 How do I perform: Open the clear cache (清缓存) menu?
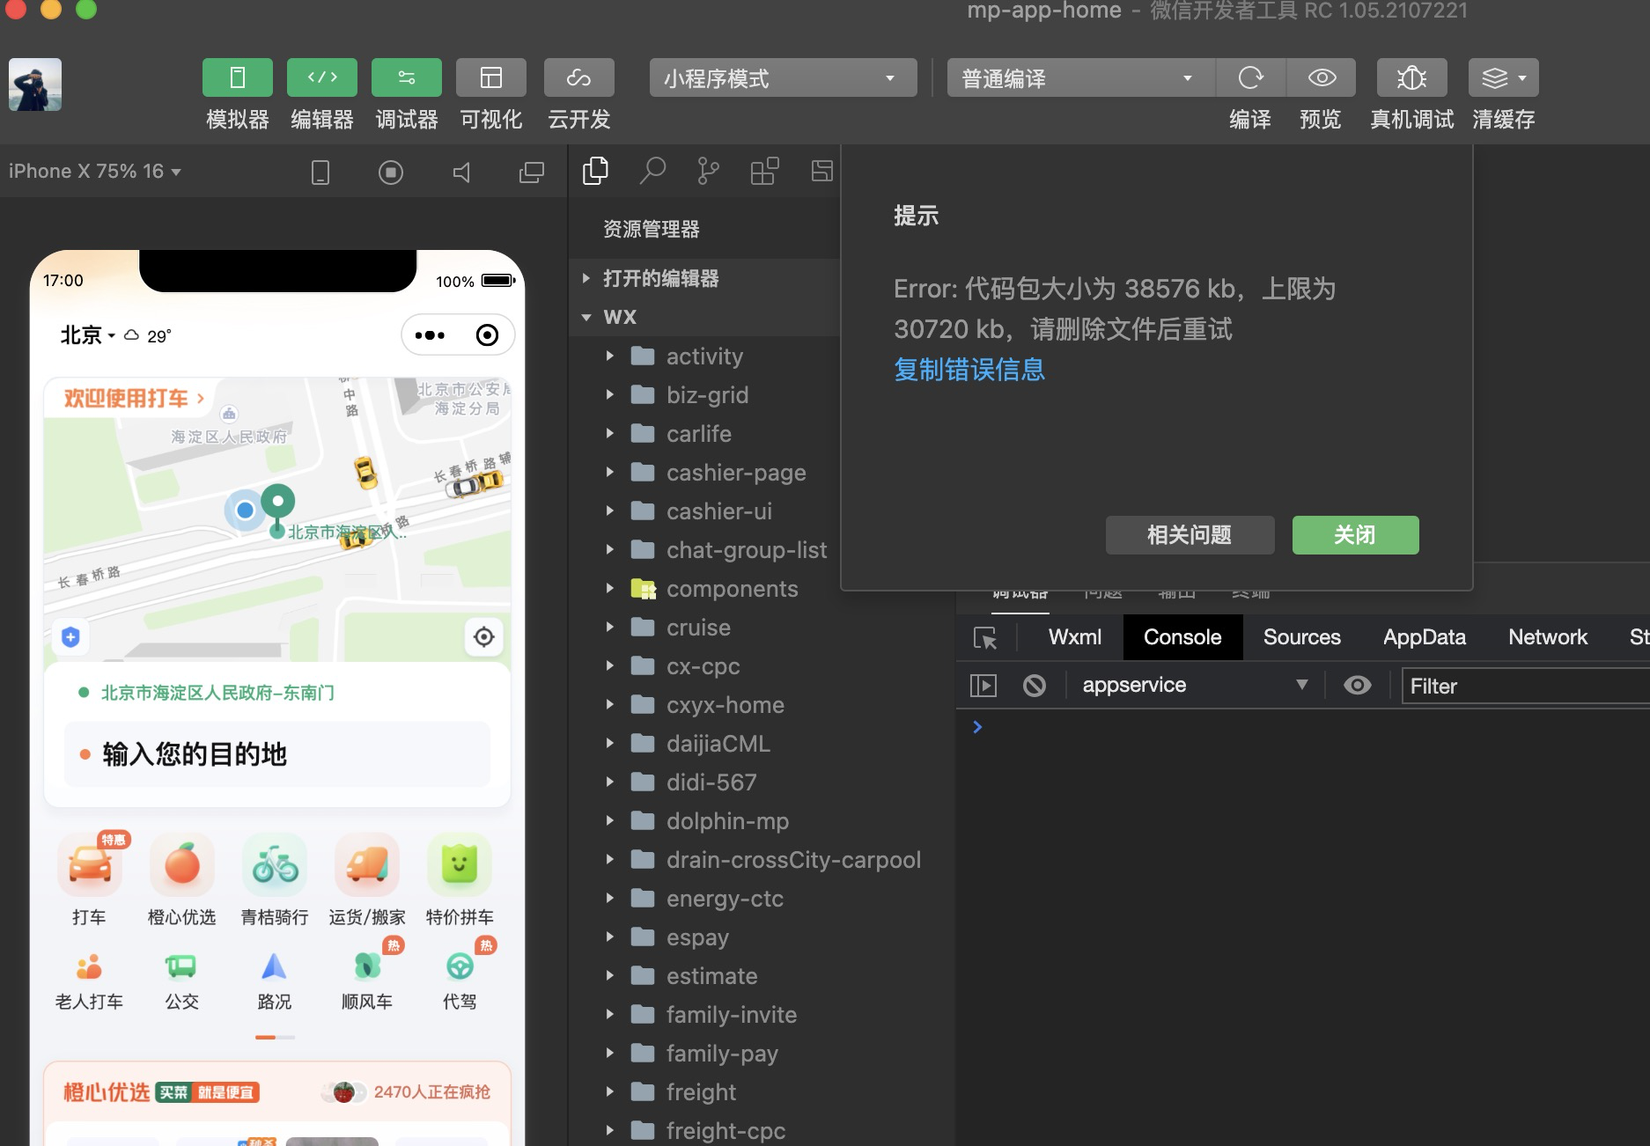click(x=1504, y=77)
